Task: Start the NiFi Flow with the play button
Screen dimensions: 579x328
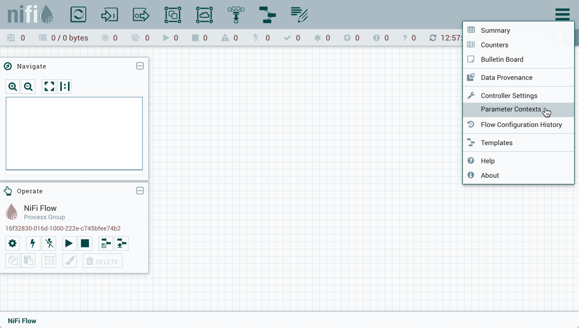Action: point(69,243)
